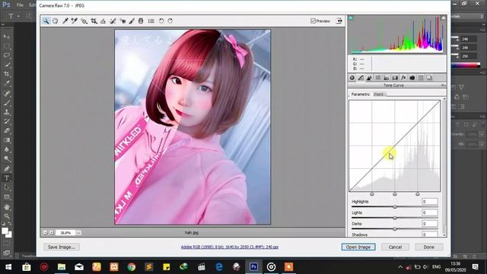Select the Type tool in Photoshop toolbox

(x=7, y=178)
